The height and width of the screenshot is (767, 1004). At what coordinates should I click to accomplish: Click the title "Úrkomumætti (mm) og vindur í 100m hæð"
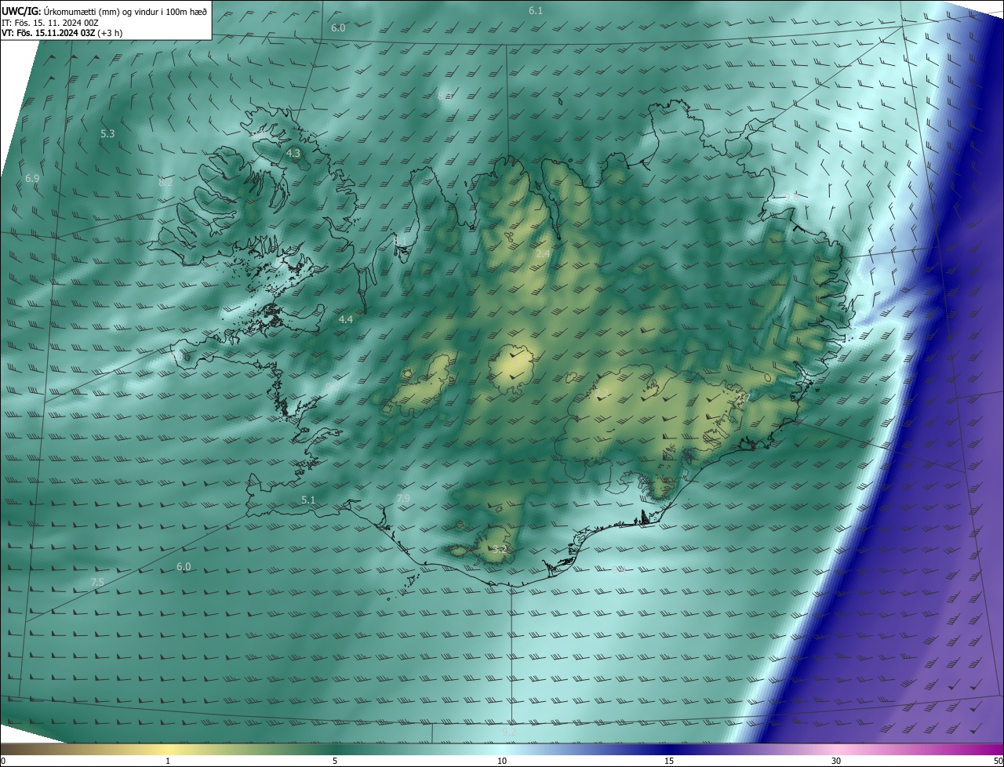click(x=125, y=11)
